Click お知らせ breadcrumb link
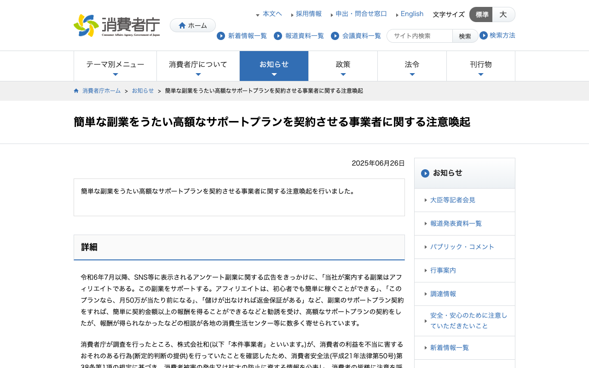This screenshot has height=368, width=589. click(x=143, y=91)
